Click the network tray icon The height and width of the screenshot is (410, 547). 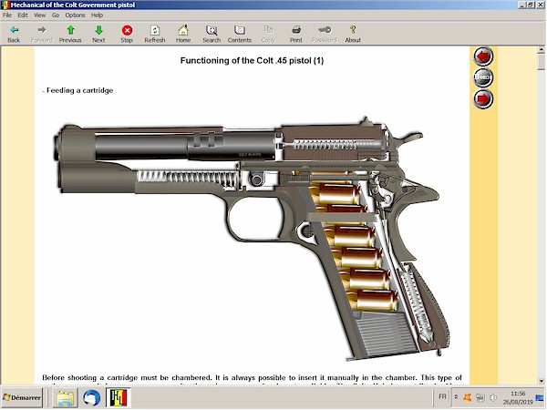pos(480,397)
